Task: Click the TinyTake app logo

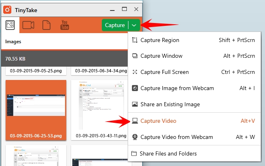Action: click(7, 9)
